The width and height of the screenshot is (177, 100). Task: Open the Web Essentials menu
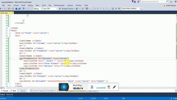[x=59, y=5]
